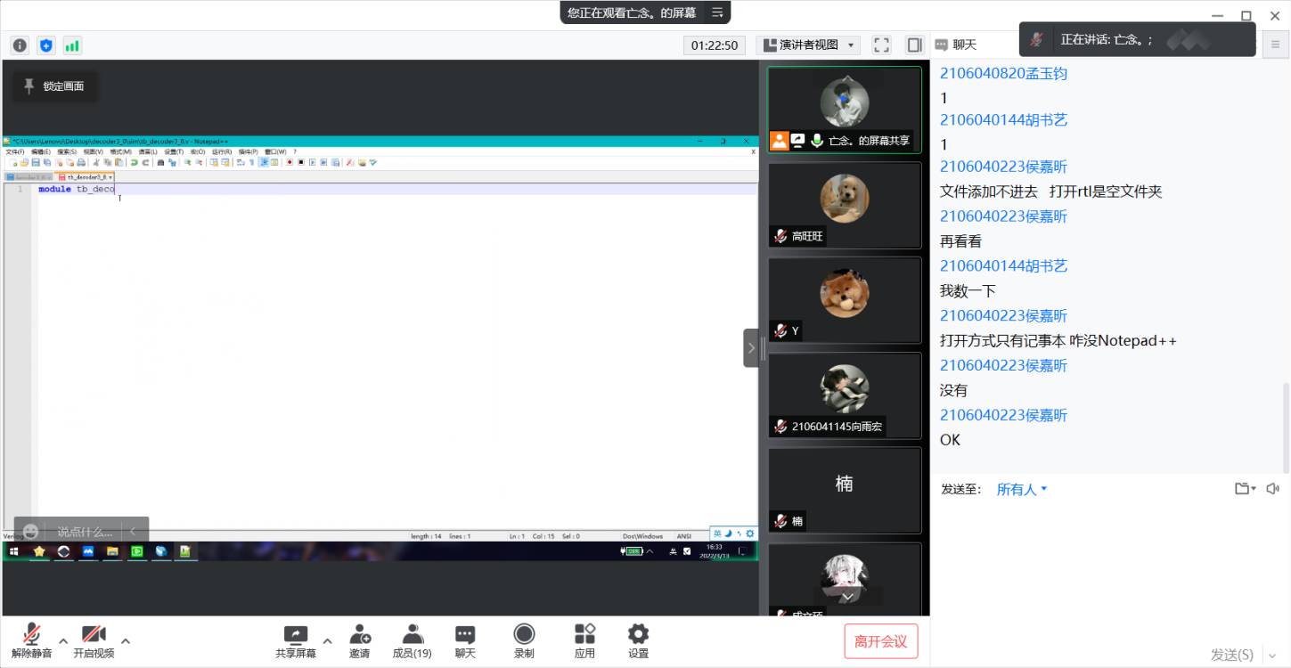Click the chat message 没有

pos(953,390)
